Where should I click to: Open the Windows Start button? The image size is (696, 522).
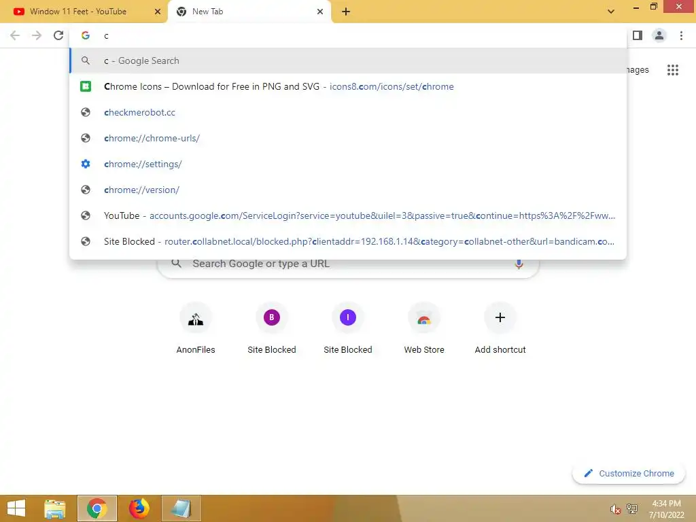[16, 508]
